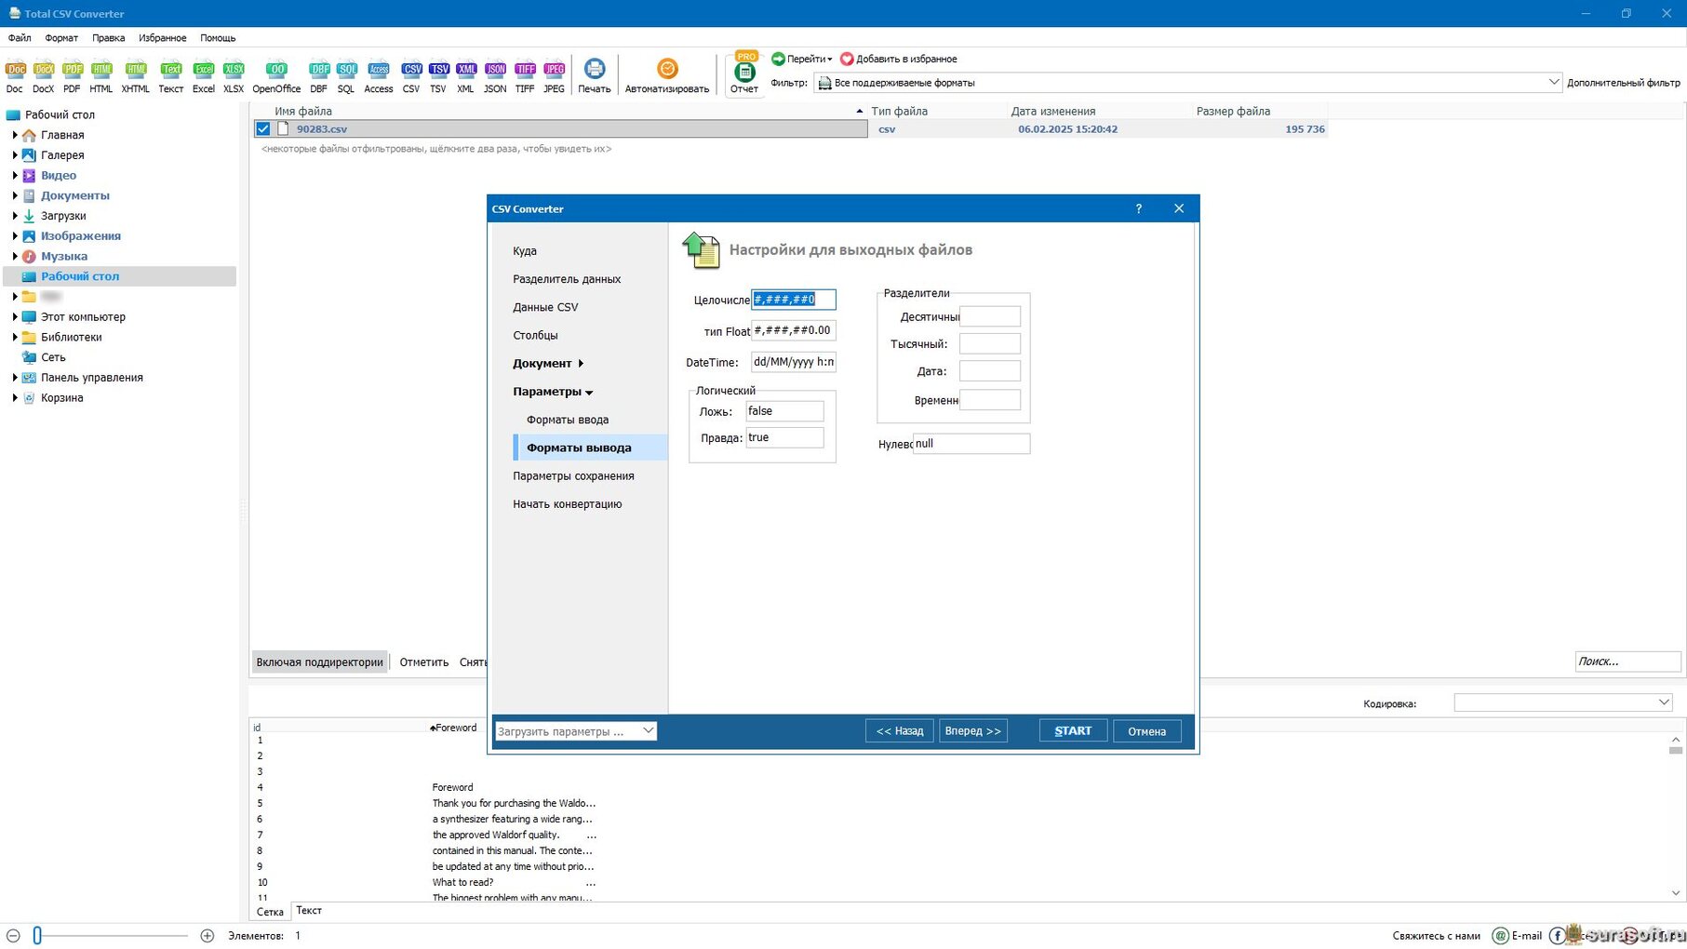Open the Отчет PRO report icon
The height and width of the screenshot is (949, 1687).
tap(744, 74)
